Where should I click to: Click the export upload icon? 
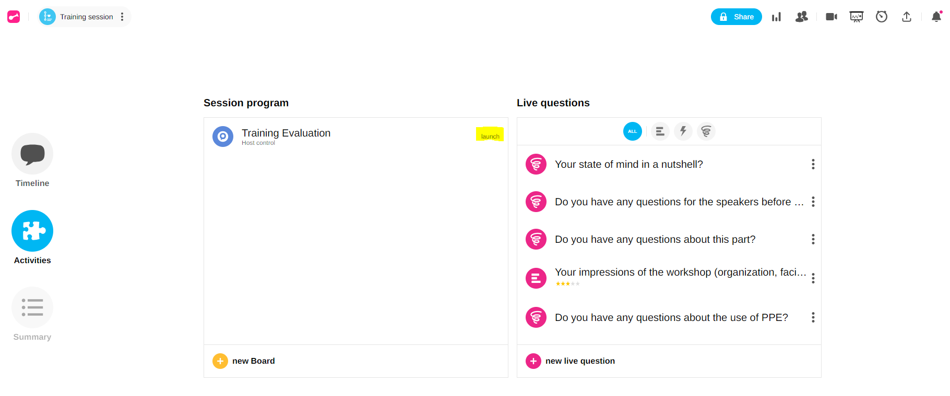906,17
